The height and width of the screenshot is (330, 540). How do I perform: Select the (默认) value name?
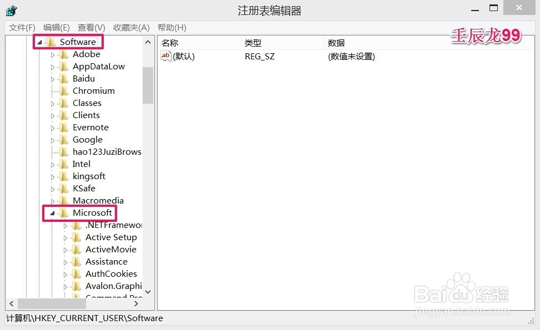coord(184,57)
